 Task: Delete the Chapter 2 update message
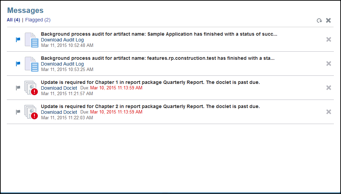coord(329,112)
